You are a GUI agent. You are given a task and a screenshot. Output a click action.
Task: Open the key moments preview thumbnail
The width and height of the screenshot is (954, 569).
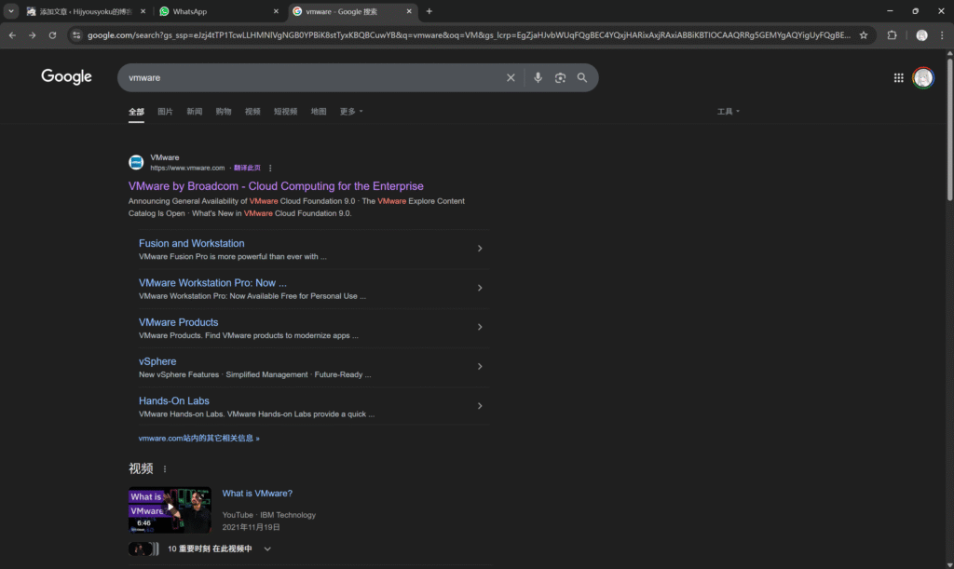coord(143,549)
